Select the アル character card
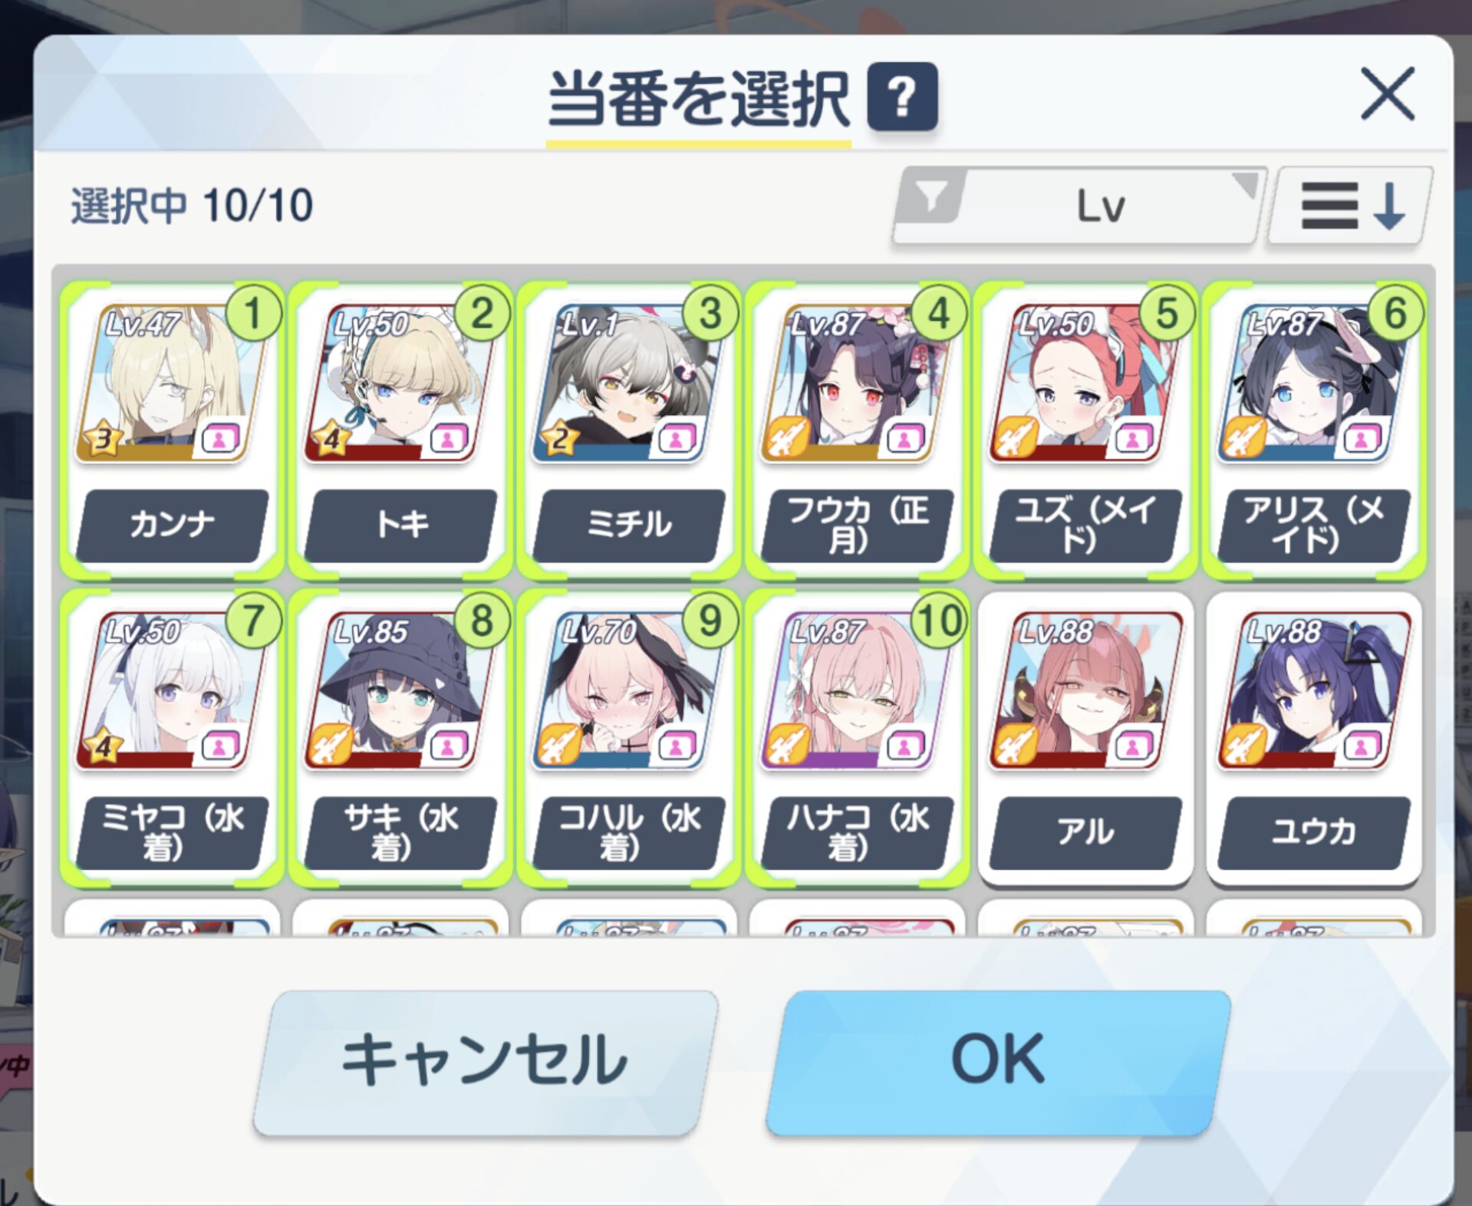 (x=1085, y=738)
